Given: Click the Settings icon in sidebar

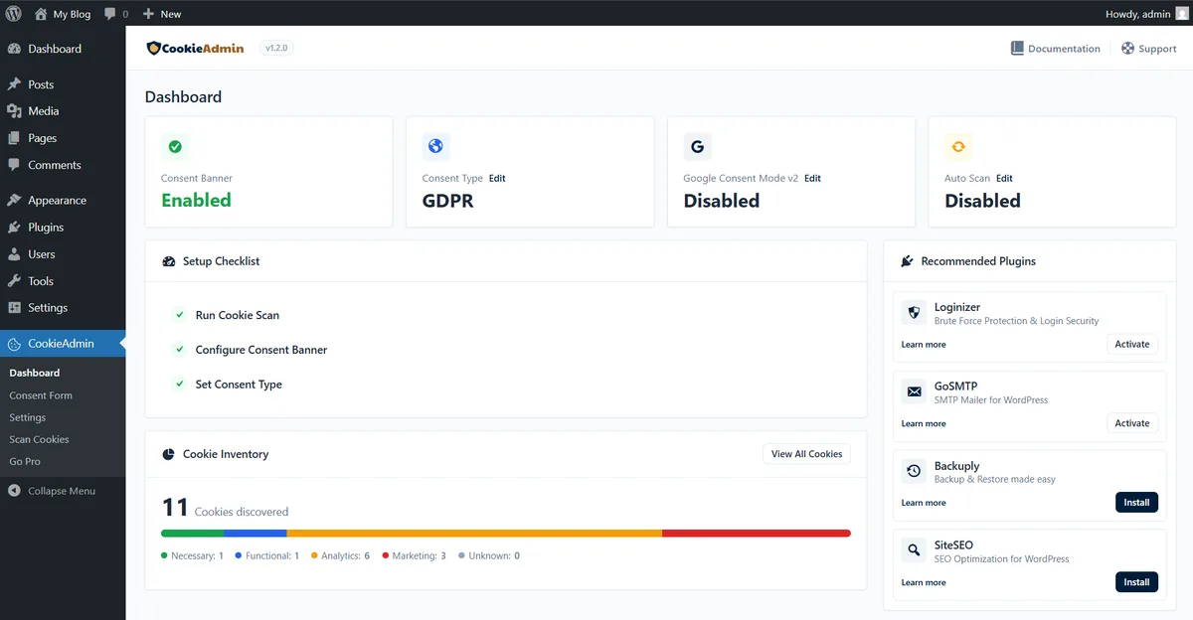Looking at the screenshot, I should (14, 308).
